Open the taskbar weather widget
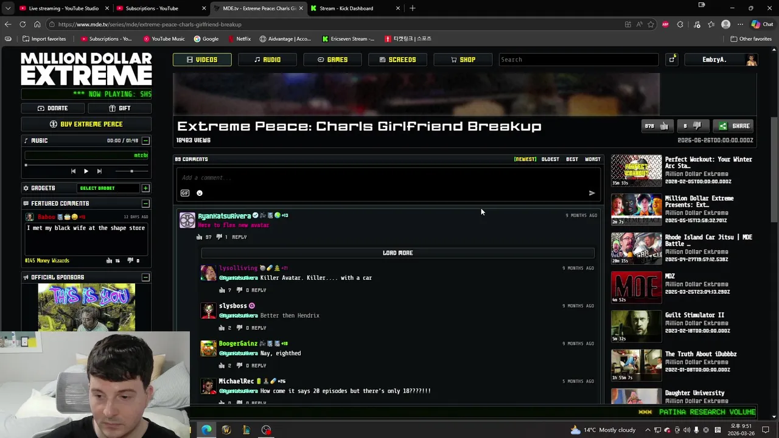The image size is (779, 438). click(604, 430)
